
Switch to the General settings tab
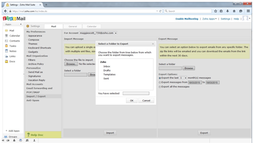pyautogui.click(x=73, y=26)
